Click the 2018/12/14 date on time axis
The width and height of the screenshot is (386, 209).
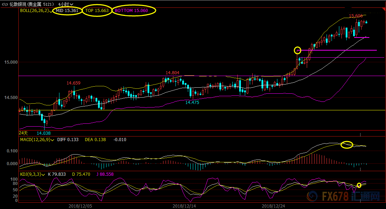click(x=184, y=205)
